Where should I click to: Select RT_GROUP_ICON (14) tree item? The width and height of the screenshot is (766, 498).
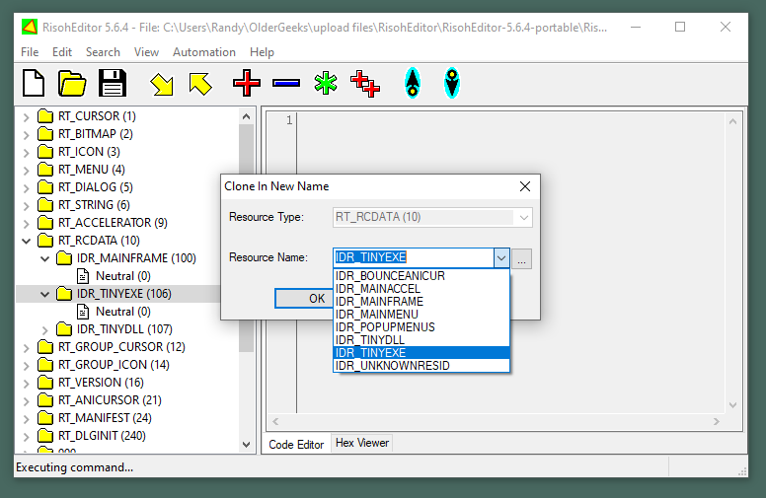tap(114, 365)
